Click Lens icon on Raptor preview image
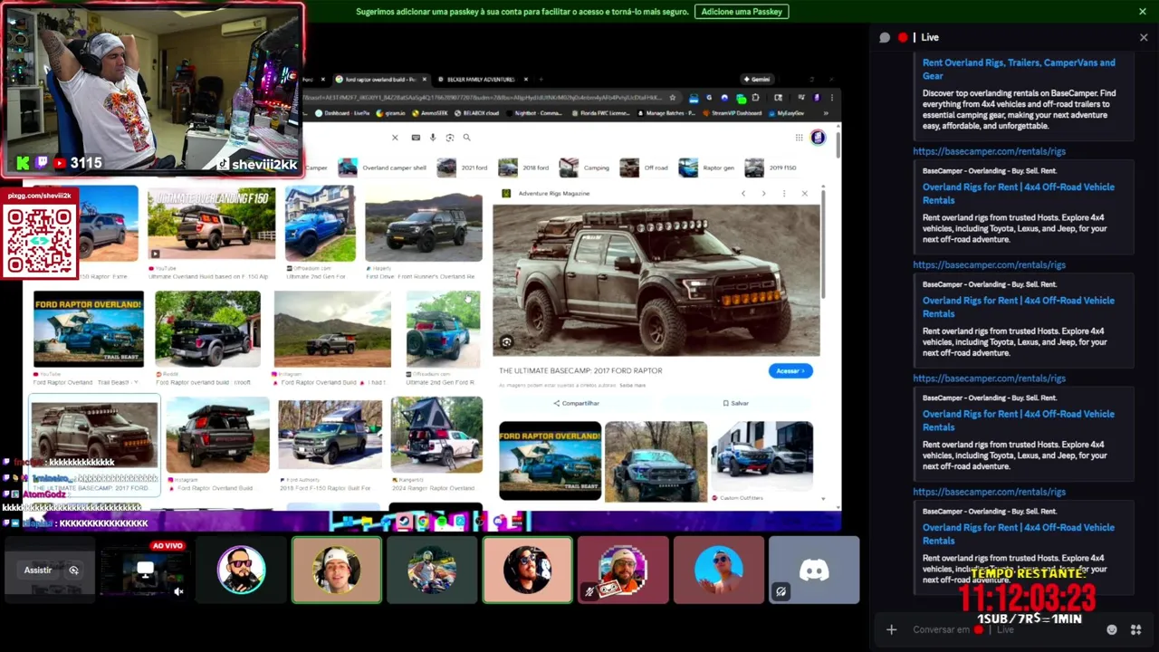Screen dimensions: 1159x652 (x=507, y=341)
